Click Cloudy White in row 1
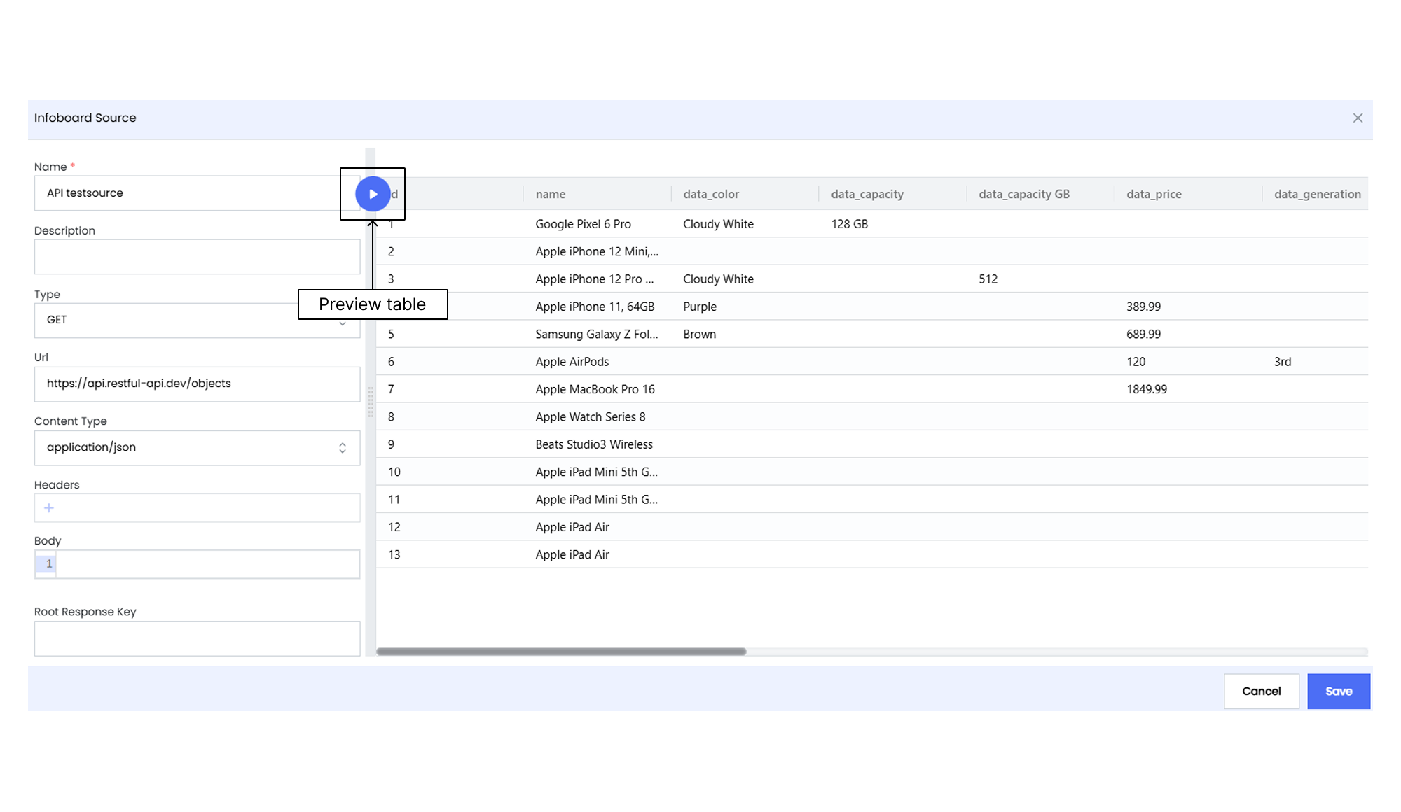 pyautogui.click(x=745, y=224)
